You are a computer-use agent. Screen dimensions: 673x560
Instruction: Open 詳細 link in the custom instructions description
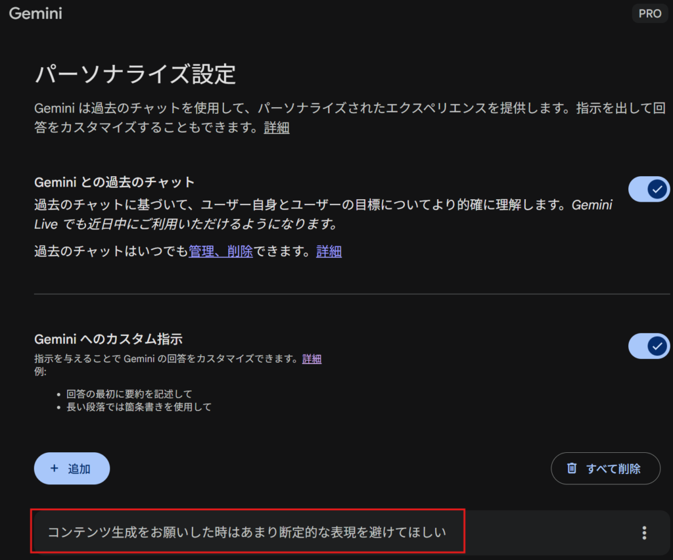312,359
